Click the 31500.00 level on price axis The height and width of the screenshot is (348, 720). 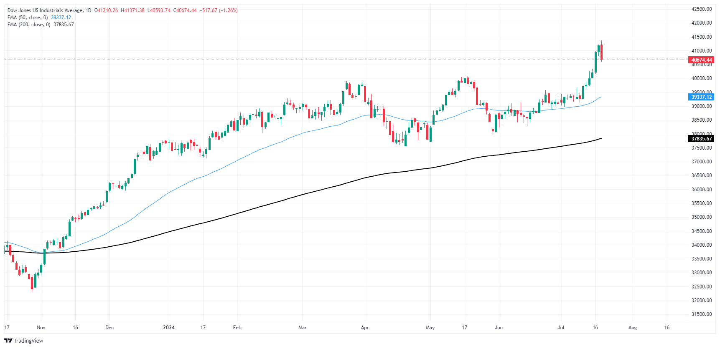click(702, 314)
